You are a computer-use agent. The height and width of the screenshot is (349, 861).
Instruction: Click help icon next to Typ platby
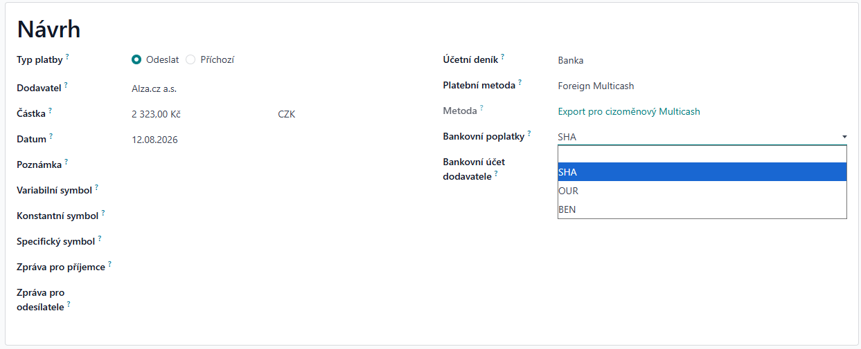[67, 57]
